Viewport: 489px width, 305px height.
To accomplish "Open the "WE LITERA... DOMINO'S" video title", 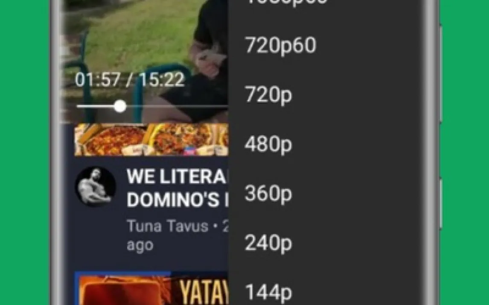I will click(x=178, y=188).
